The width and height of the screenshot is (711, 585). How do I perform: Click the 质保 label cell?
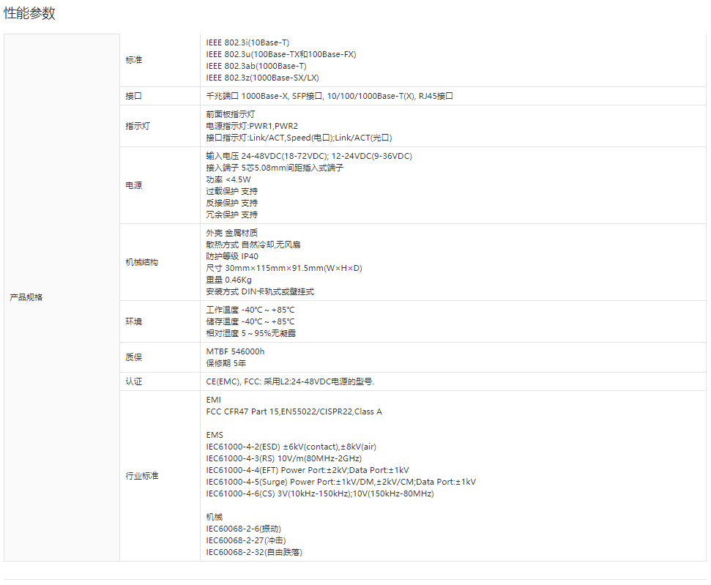134,357
